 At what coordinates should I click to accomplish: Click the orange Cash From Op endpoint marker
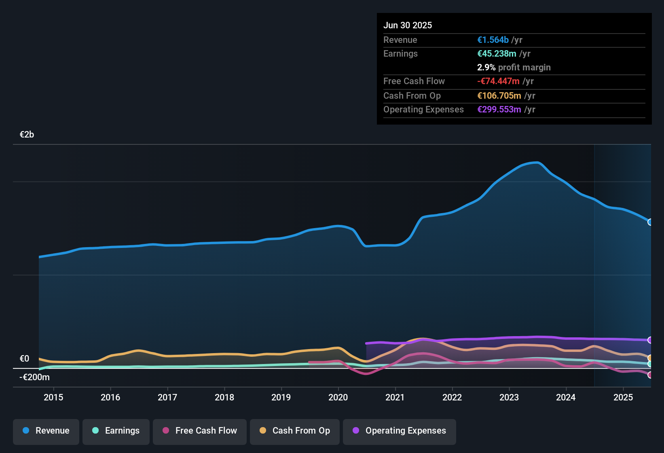(650, 358)
